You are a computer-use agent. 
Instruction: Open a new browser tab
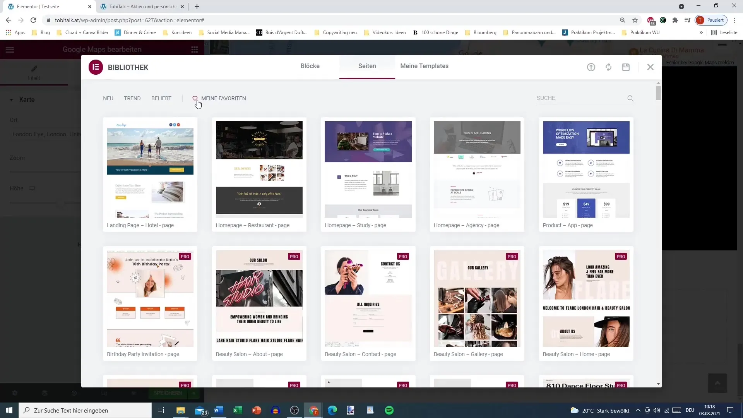197,7
